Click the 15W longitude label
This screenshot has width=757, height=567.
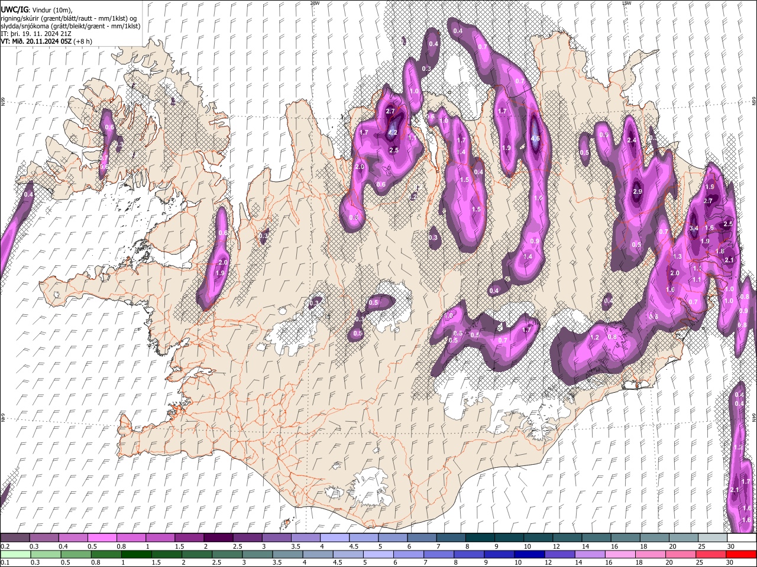[x=626, y=3]
